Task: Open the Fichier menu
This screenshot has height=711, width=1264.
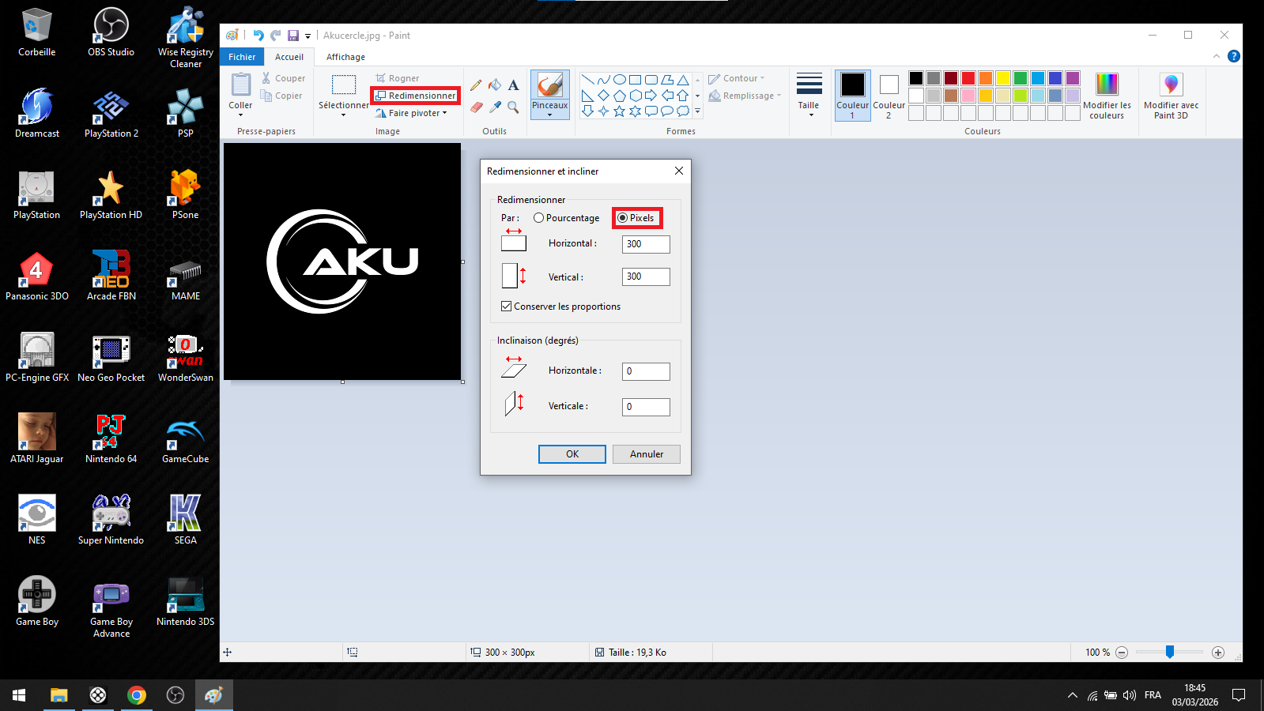Action: click(x=242, y=57)
